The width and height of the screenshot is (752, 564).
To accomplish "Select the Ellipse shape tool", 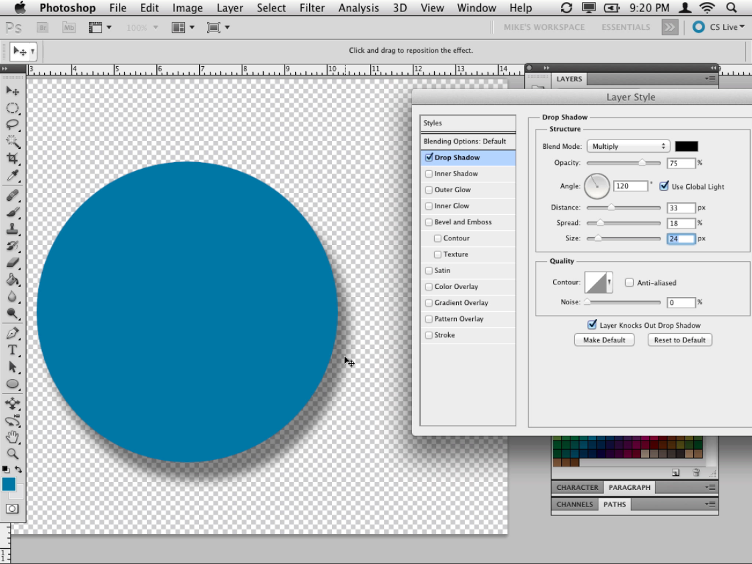I will coord(13,384).
